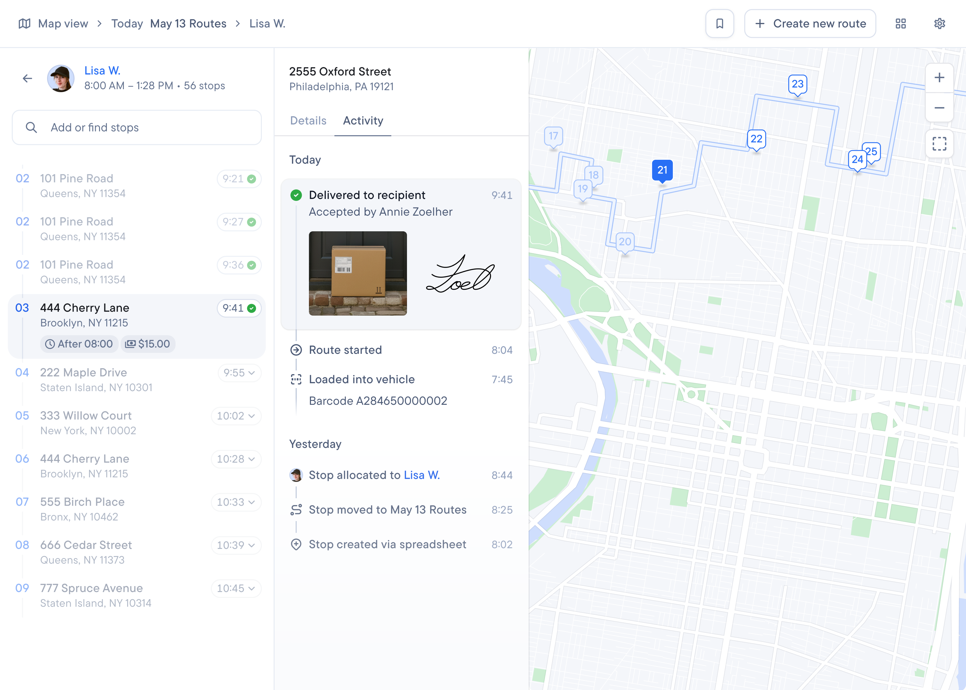Click the 9:21 completed status pill
This screenshot has width=966, height=690.
pyautogui.click(x=239, y=179)
